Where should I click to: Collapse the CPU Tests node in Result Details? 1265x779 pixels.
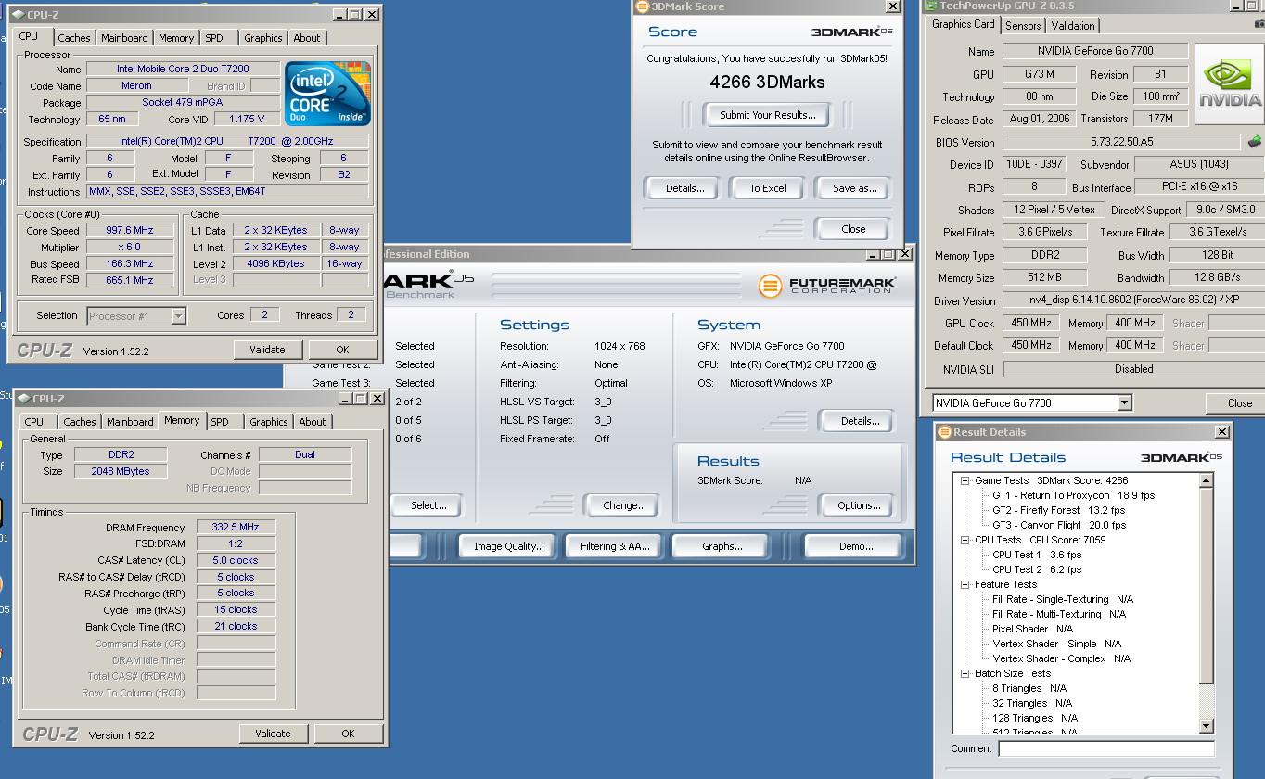(965, 540)
